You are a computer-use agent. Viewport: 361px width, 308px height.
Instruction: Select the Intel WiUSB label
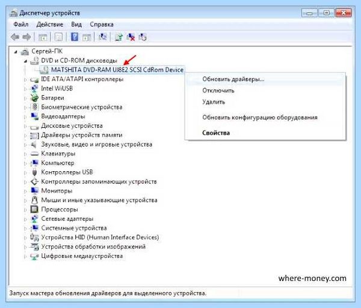coord(57,89)
